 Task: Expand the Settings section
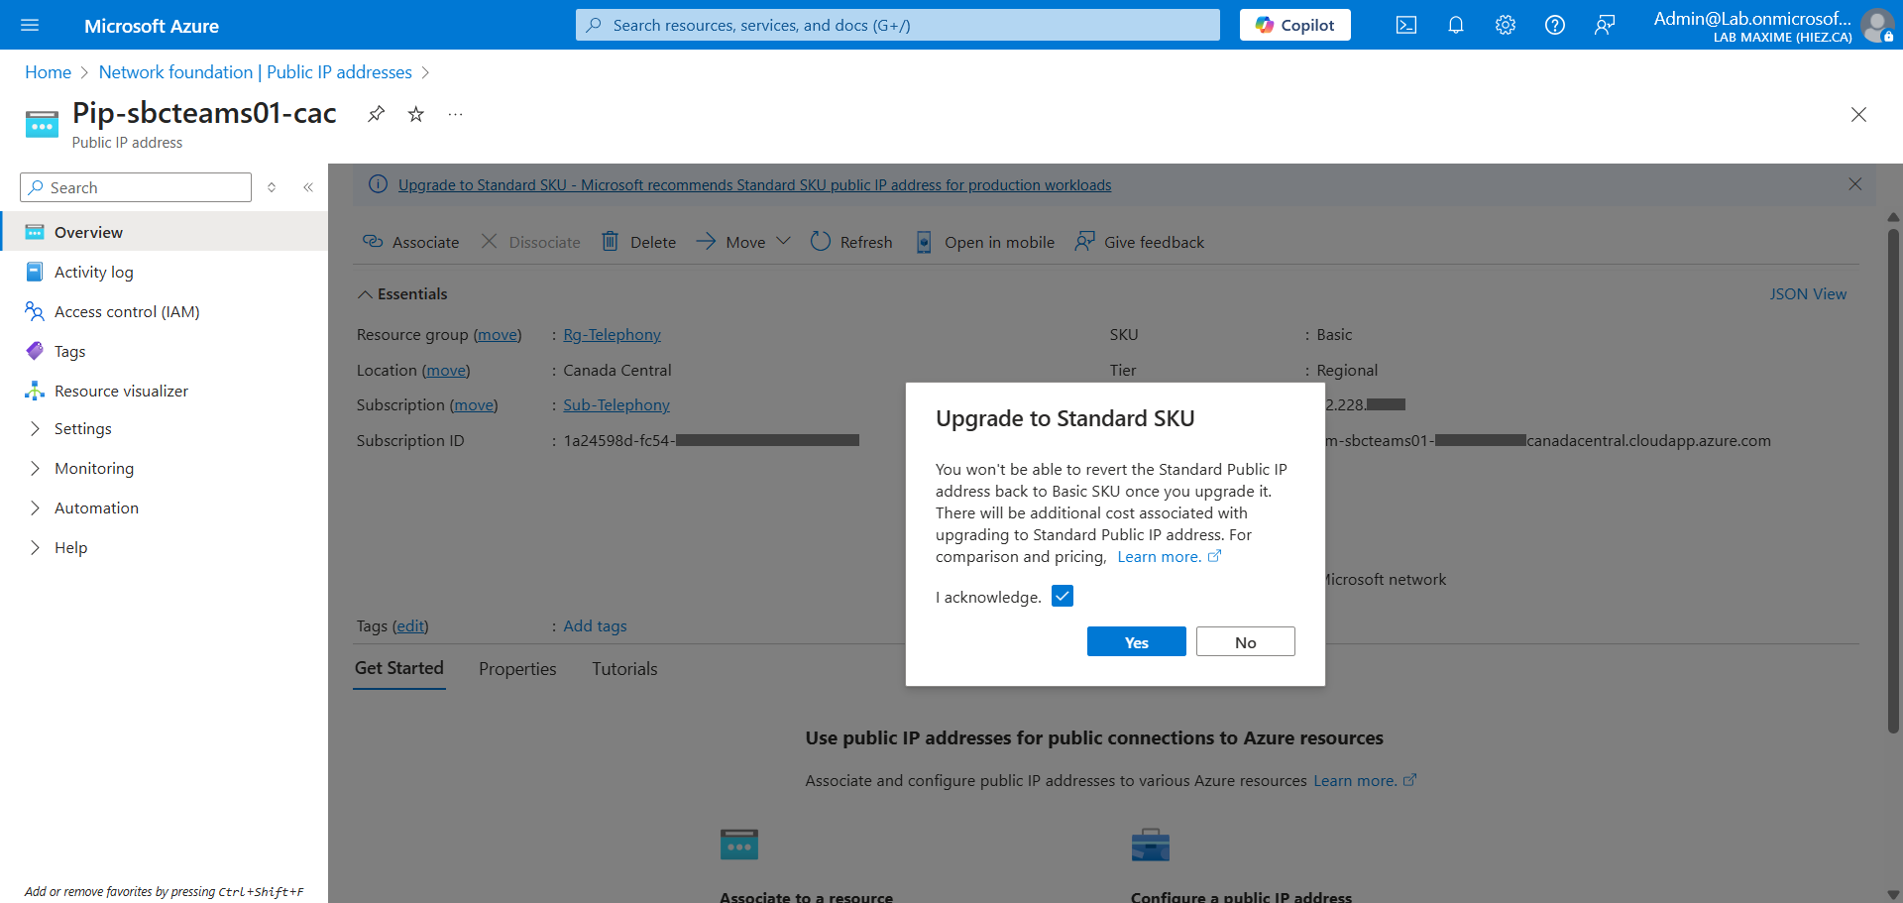pos(82,429)
